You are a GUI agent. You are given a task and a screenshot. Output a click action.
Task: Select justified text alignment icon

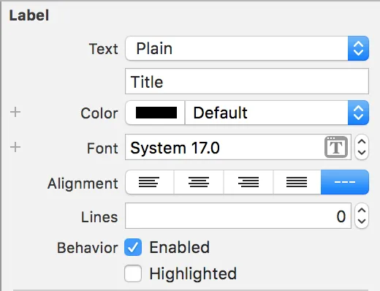pos(297,182)
